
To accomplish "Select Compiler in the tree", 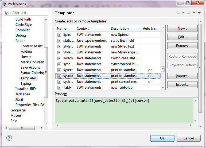I will pyautogui.click(x=22, y=30).
